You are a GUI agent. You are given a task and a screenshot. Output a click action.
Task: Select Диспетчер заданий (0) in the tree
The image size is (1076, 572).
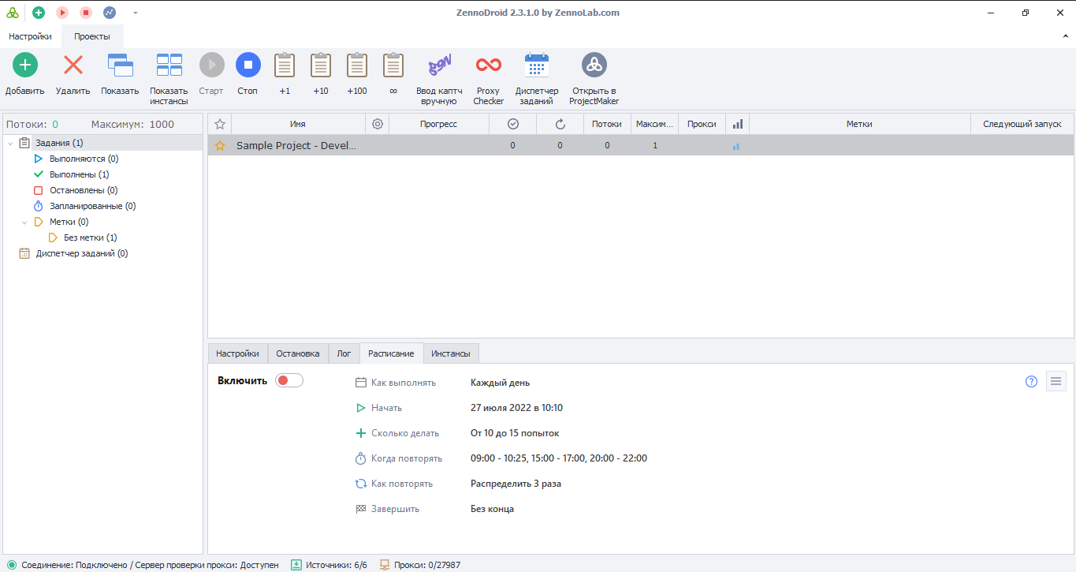(x=81, y=253)
